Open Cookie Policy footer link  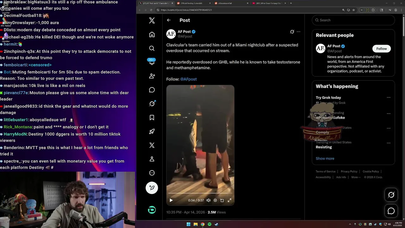coord(371,171)
